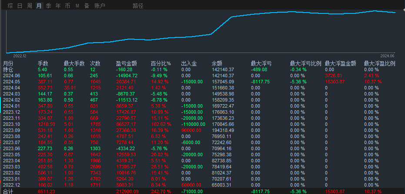The height and width of the screenshot is (194, 405).
Task: Open the 周 weekly tab
Action: coord(30,6)
